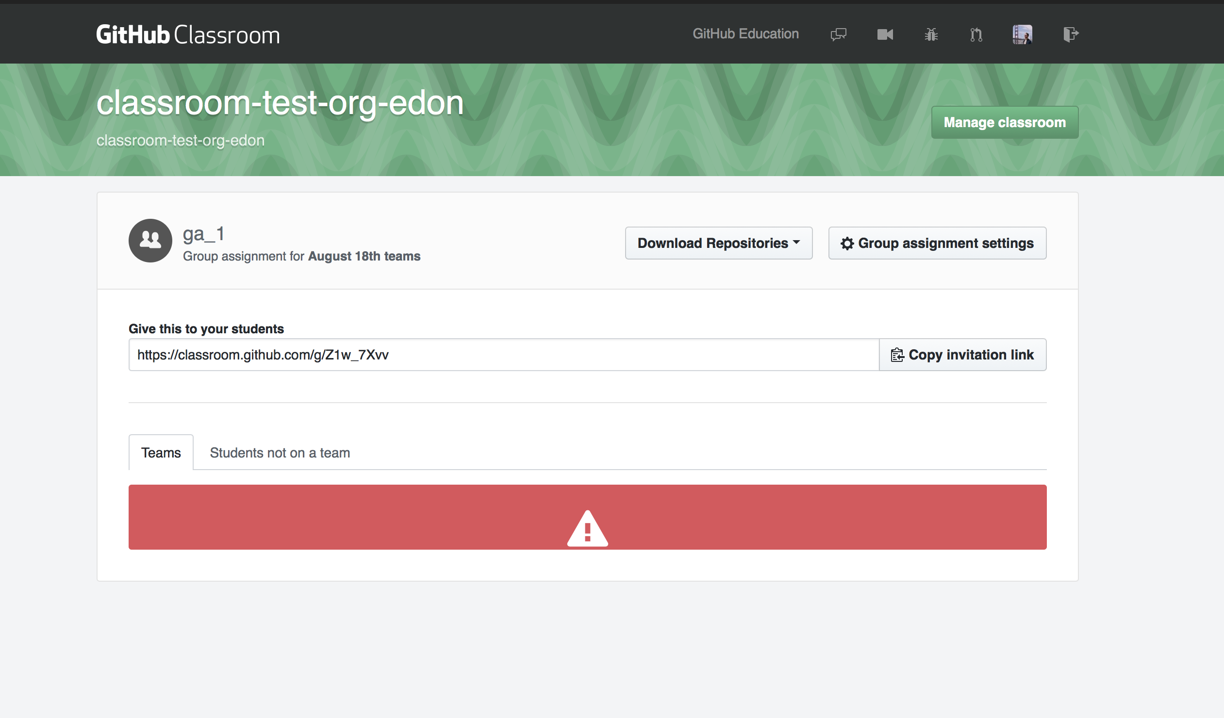Image resolution: width=1224 pixels, height=718 pixels.
Task: View Students not on a team
Action: (x=279, y=453)
